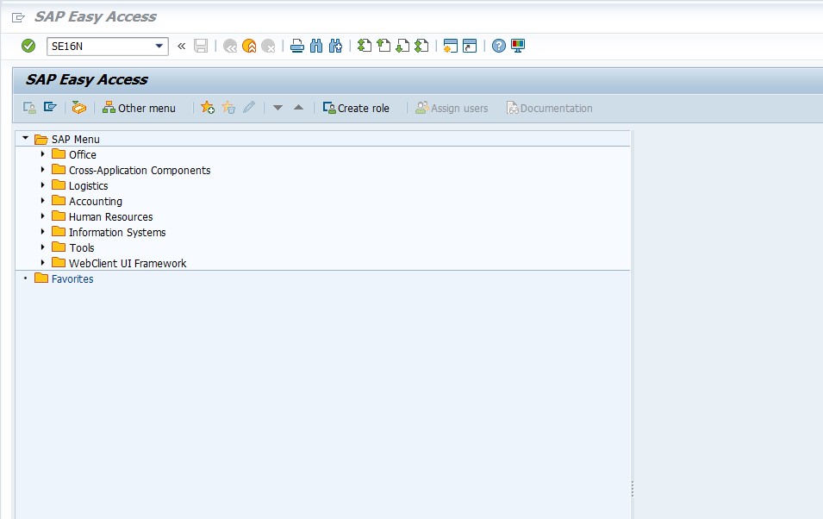Click the Generate shortcut icon
823x519 pixels.
tap(470, 47)
